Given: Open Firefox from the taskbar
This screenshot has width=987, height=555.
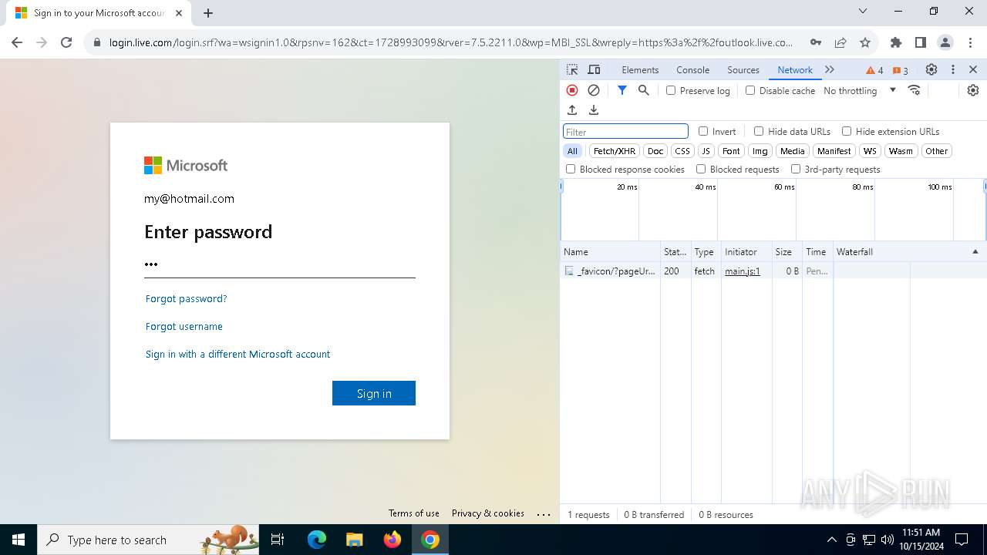Looking at the screenshot, I should (392, 540).
